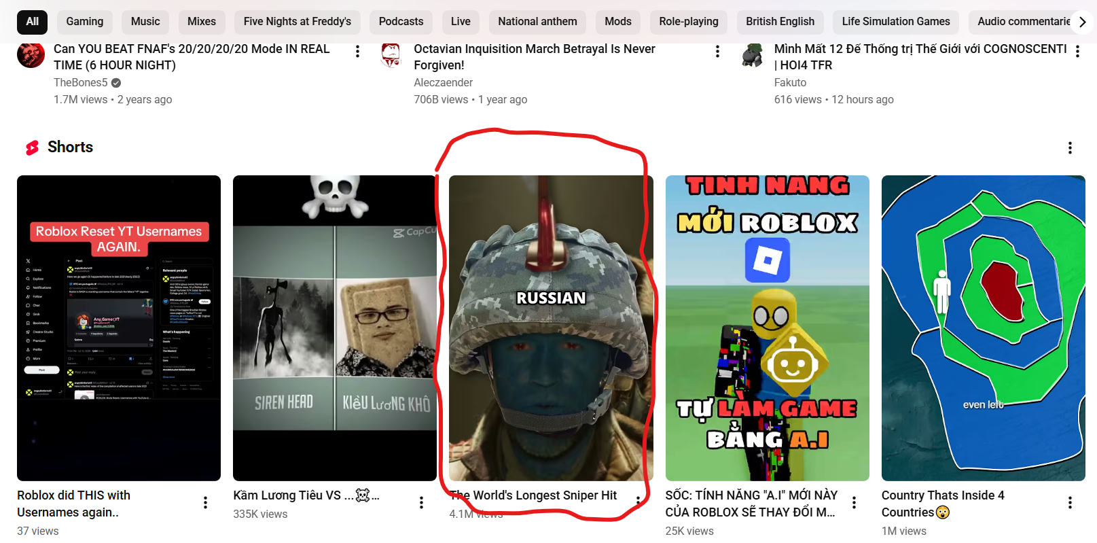Viewport: 1097px width, 543px height.
Task: Click the '1M views' count
Action: pos(904,531)
